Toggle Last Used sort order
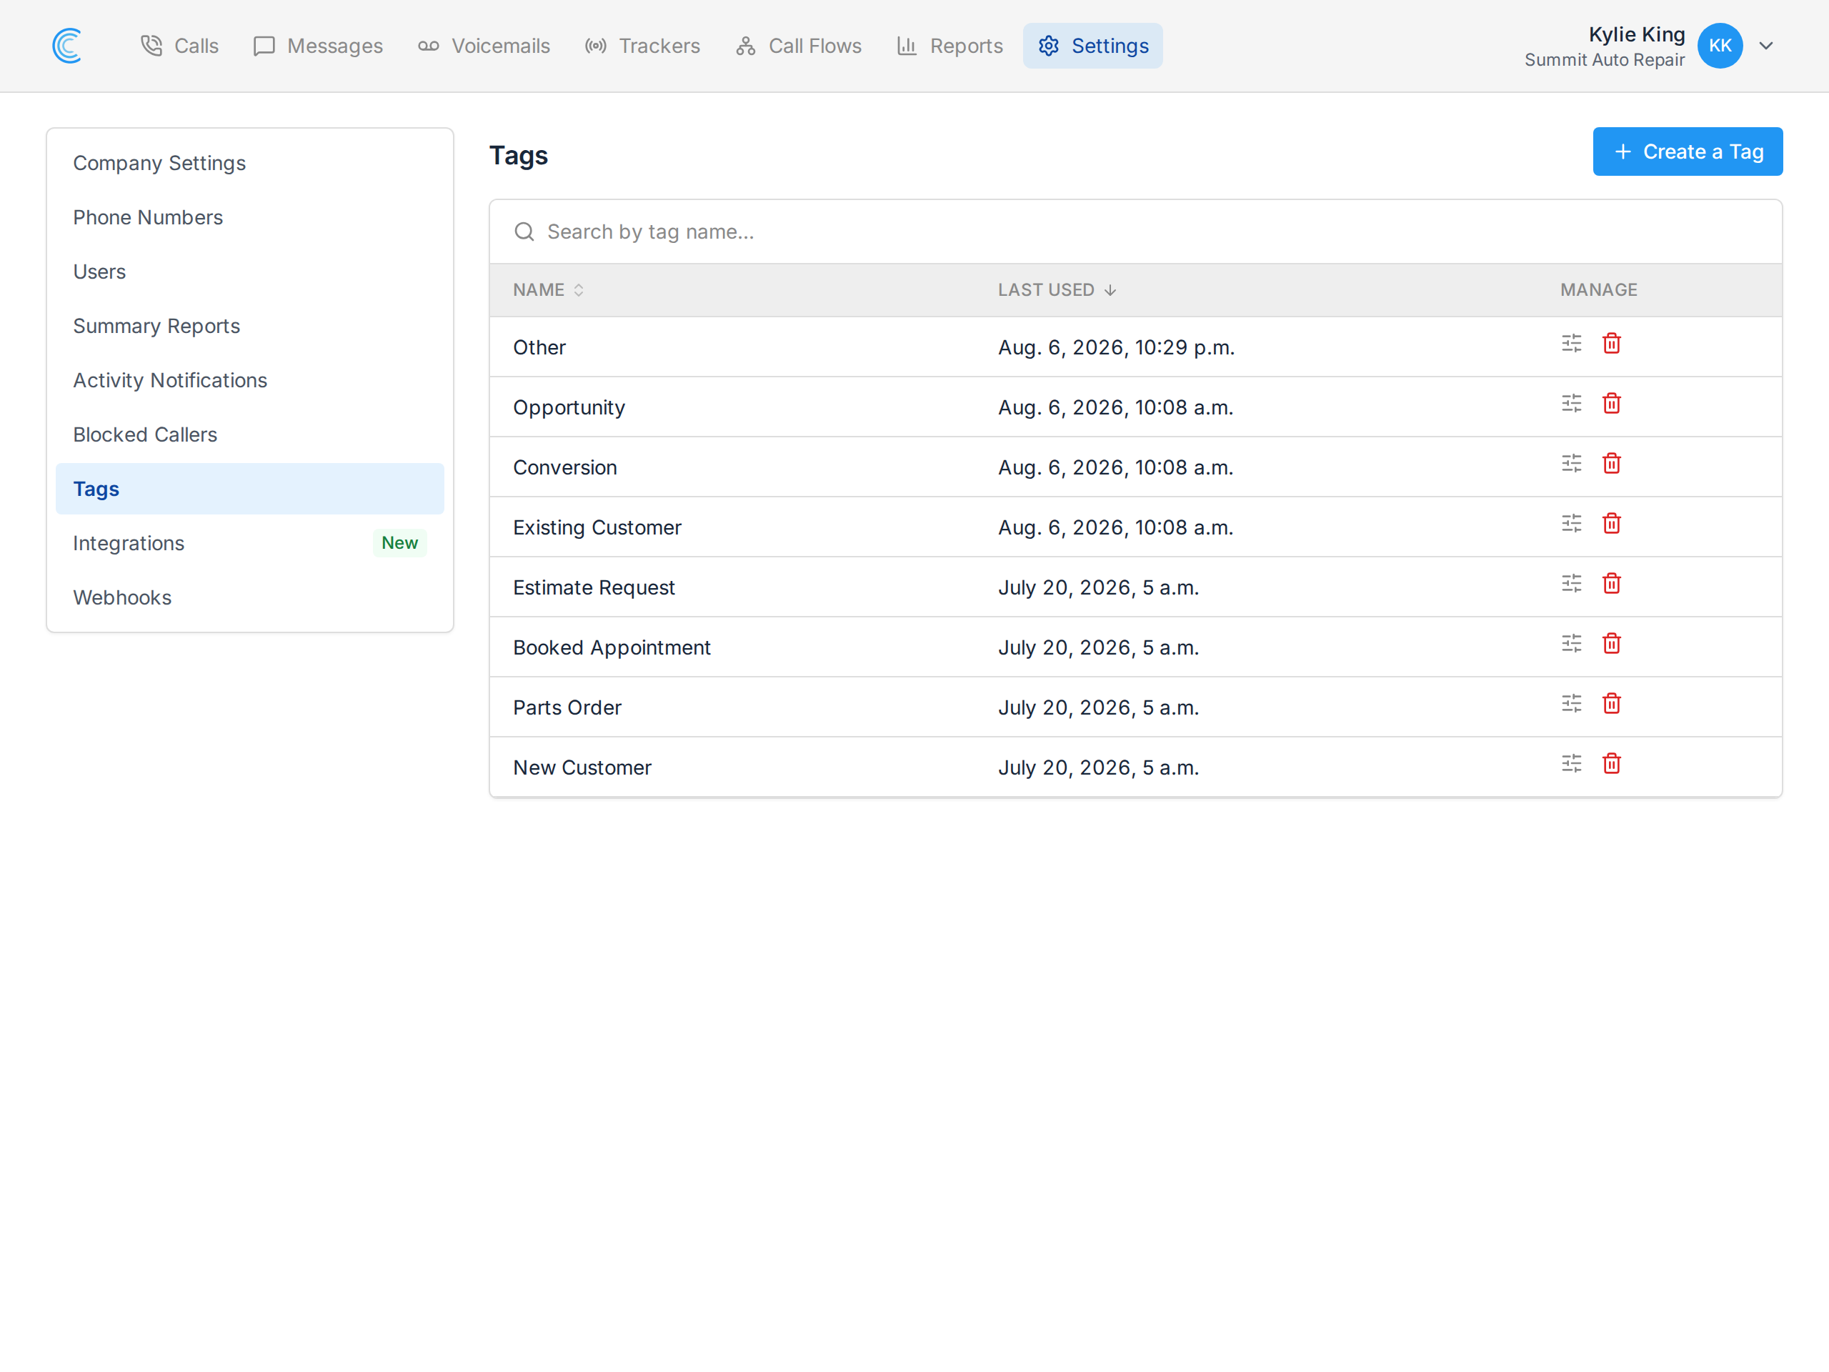The width and height of the screenshot is (1829, 1372). coord(1057,290)
